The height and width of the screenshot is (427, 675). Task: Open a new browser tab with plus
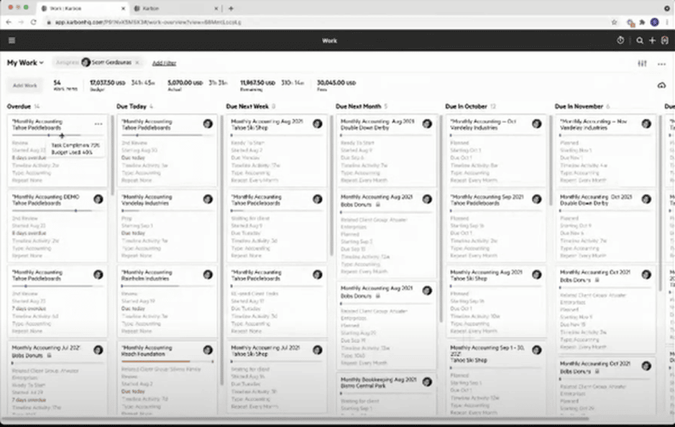point(231,8)
